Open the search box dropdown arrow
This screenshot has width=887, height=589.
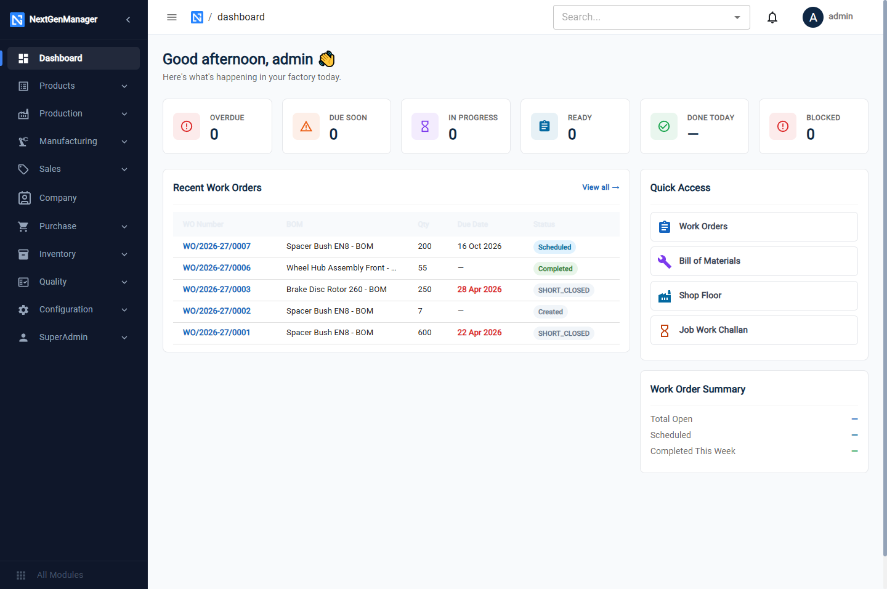[737, 17]
